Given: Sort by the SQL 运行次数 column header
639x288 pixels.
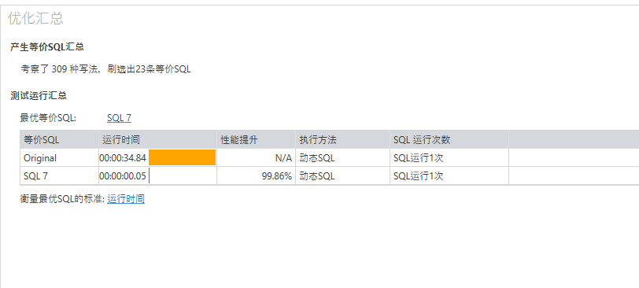Looking at the screenshot, I should (x=449, y=140).
